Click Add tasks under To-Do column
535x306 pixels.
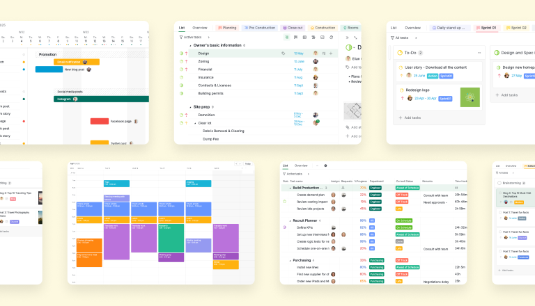click(x=412, y=118)
